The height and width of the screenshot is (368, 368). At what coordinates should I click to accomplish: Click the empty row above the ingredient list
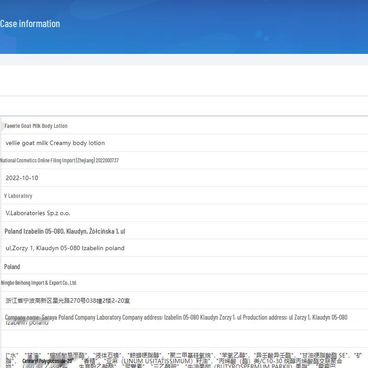(x=184, y=339)
